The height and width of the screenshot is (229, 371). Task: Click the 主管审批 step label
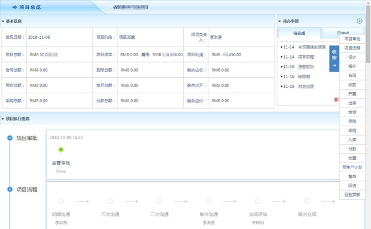61,163
